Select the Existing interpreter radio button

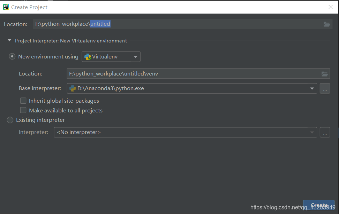(10, 120)
